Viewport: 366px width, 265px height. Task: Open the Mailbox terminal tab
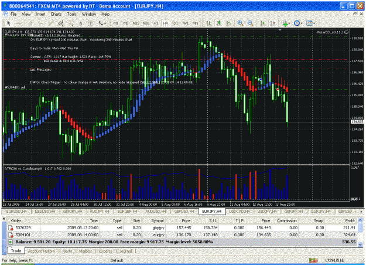[85, 251]
